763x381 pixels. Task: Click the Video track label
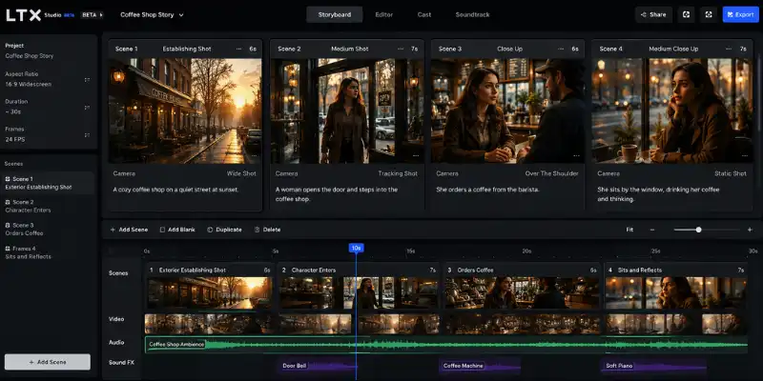click(116, 319)
